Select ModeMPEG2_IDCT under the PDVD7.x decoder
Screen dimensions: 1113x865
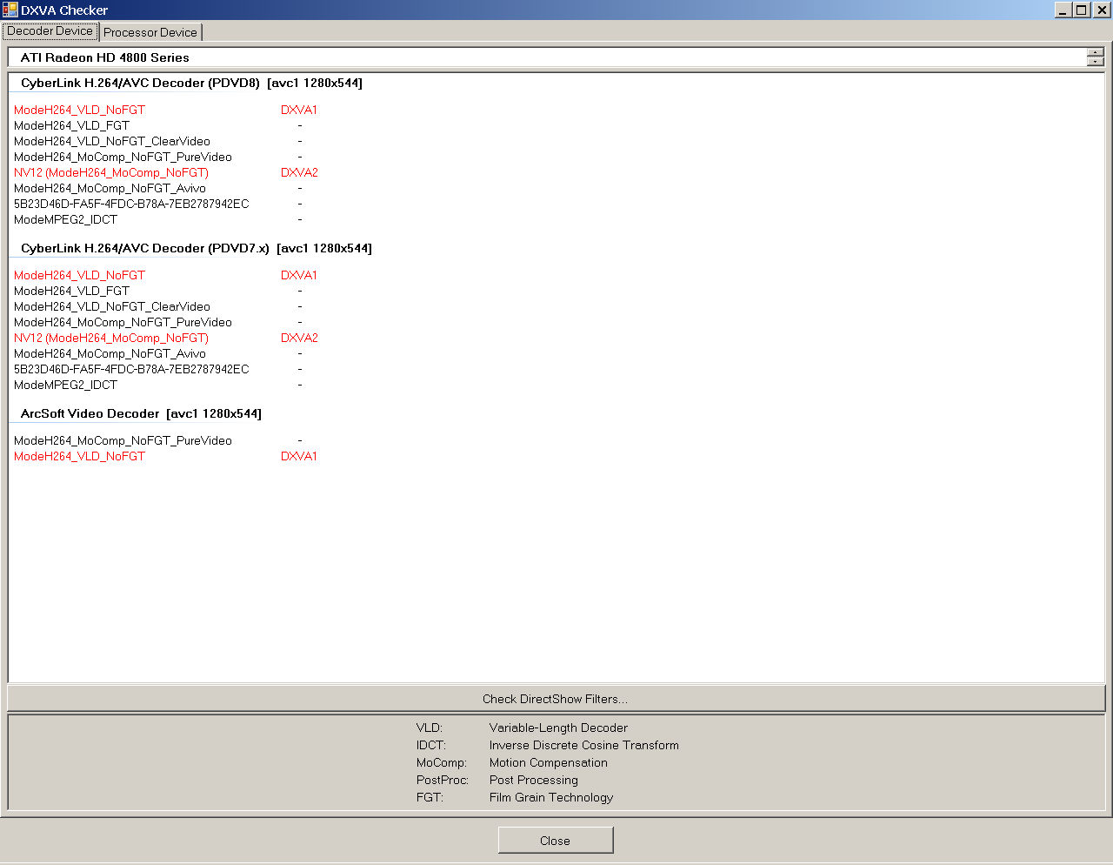65,385
